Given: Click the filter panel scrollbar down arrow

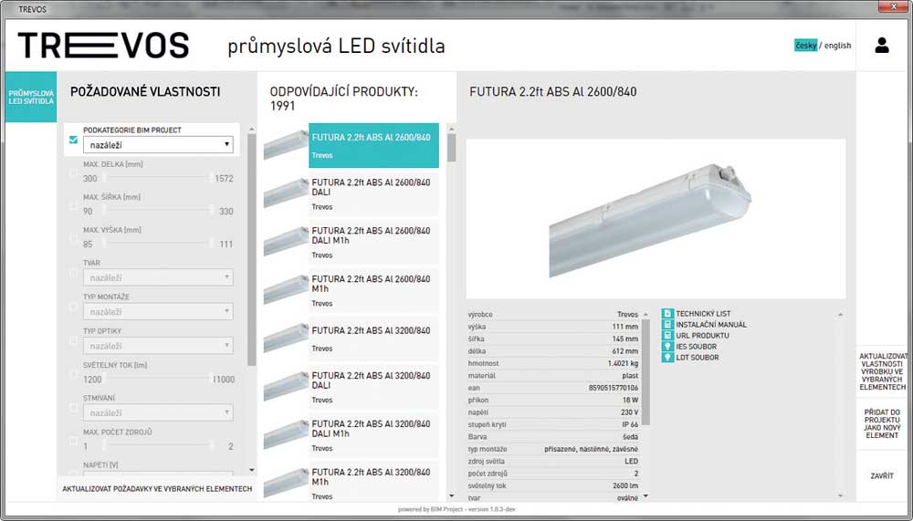Looking at the screenshot, I should pyautogui.click(x=252, y=470).
